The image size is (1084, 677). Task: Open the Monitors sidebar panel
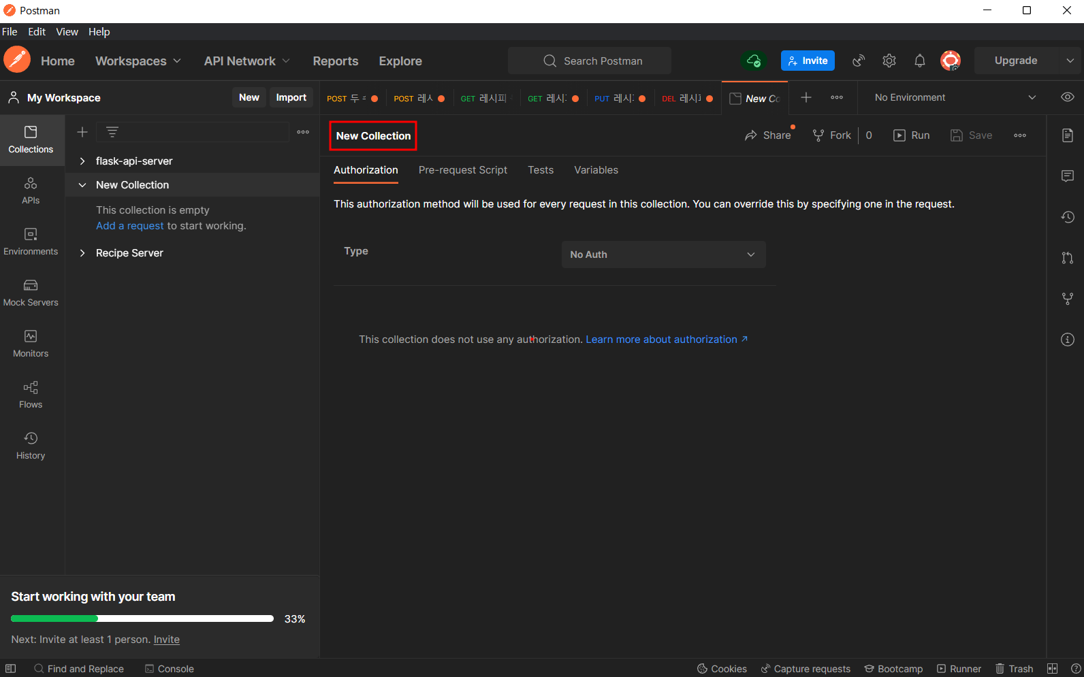(x=31, y=344)
